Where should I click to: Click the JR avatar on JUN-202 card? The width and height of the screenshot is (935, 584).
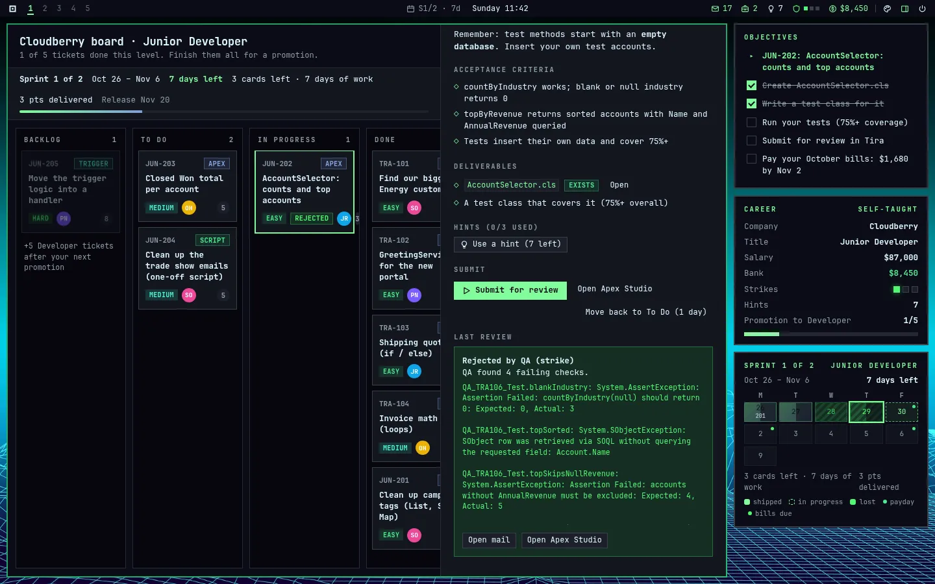pos(344,219)
